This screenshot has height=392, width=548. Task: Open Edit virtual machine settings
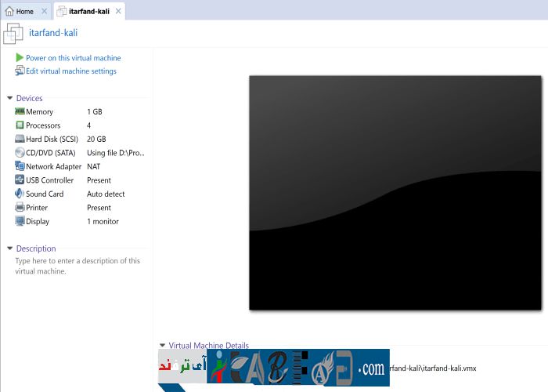70,71
